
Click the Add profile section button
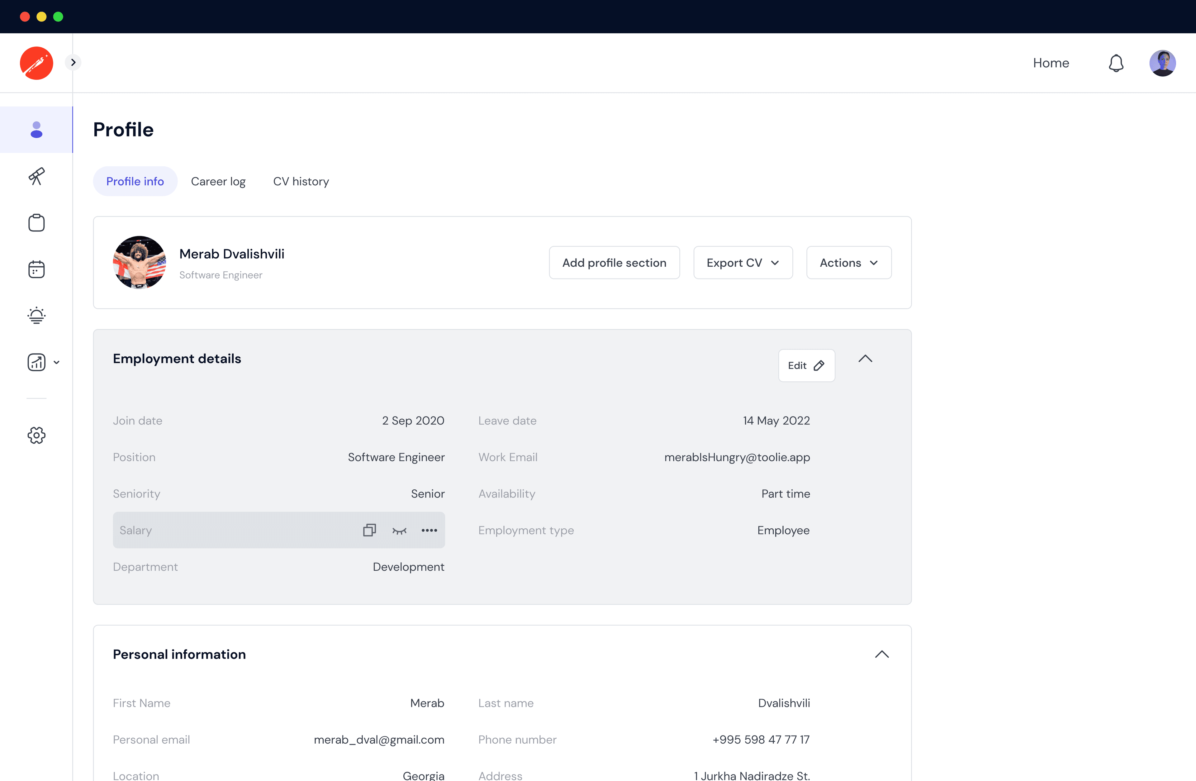pos(614,262)
